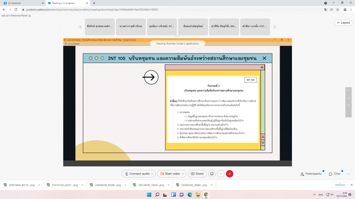Open the reactions emoji button
This screenshot has width=355, height=199.
(212, 174)
